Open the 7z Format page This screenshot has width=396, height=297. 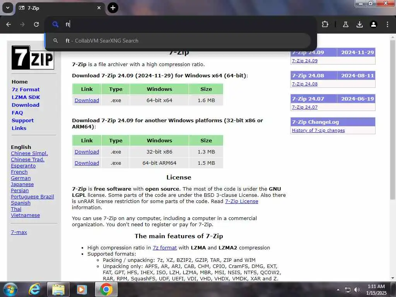pos(26,89)
